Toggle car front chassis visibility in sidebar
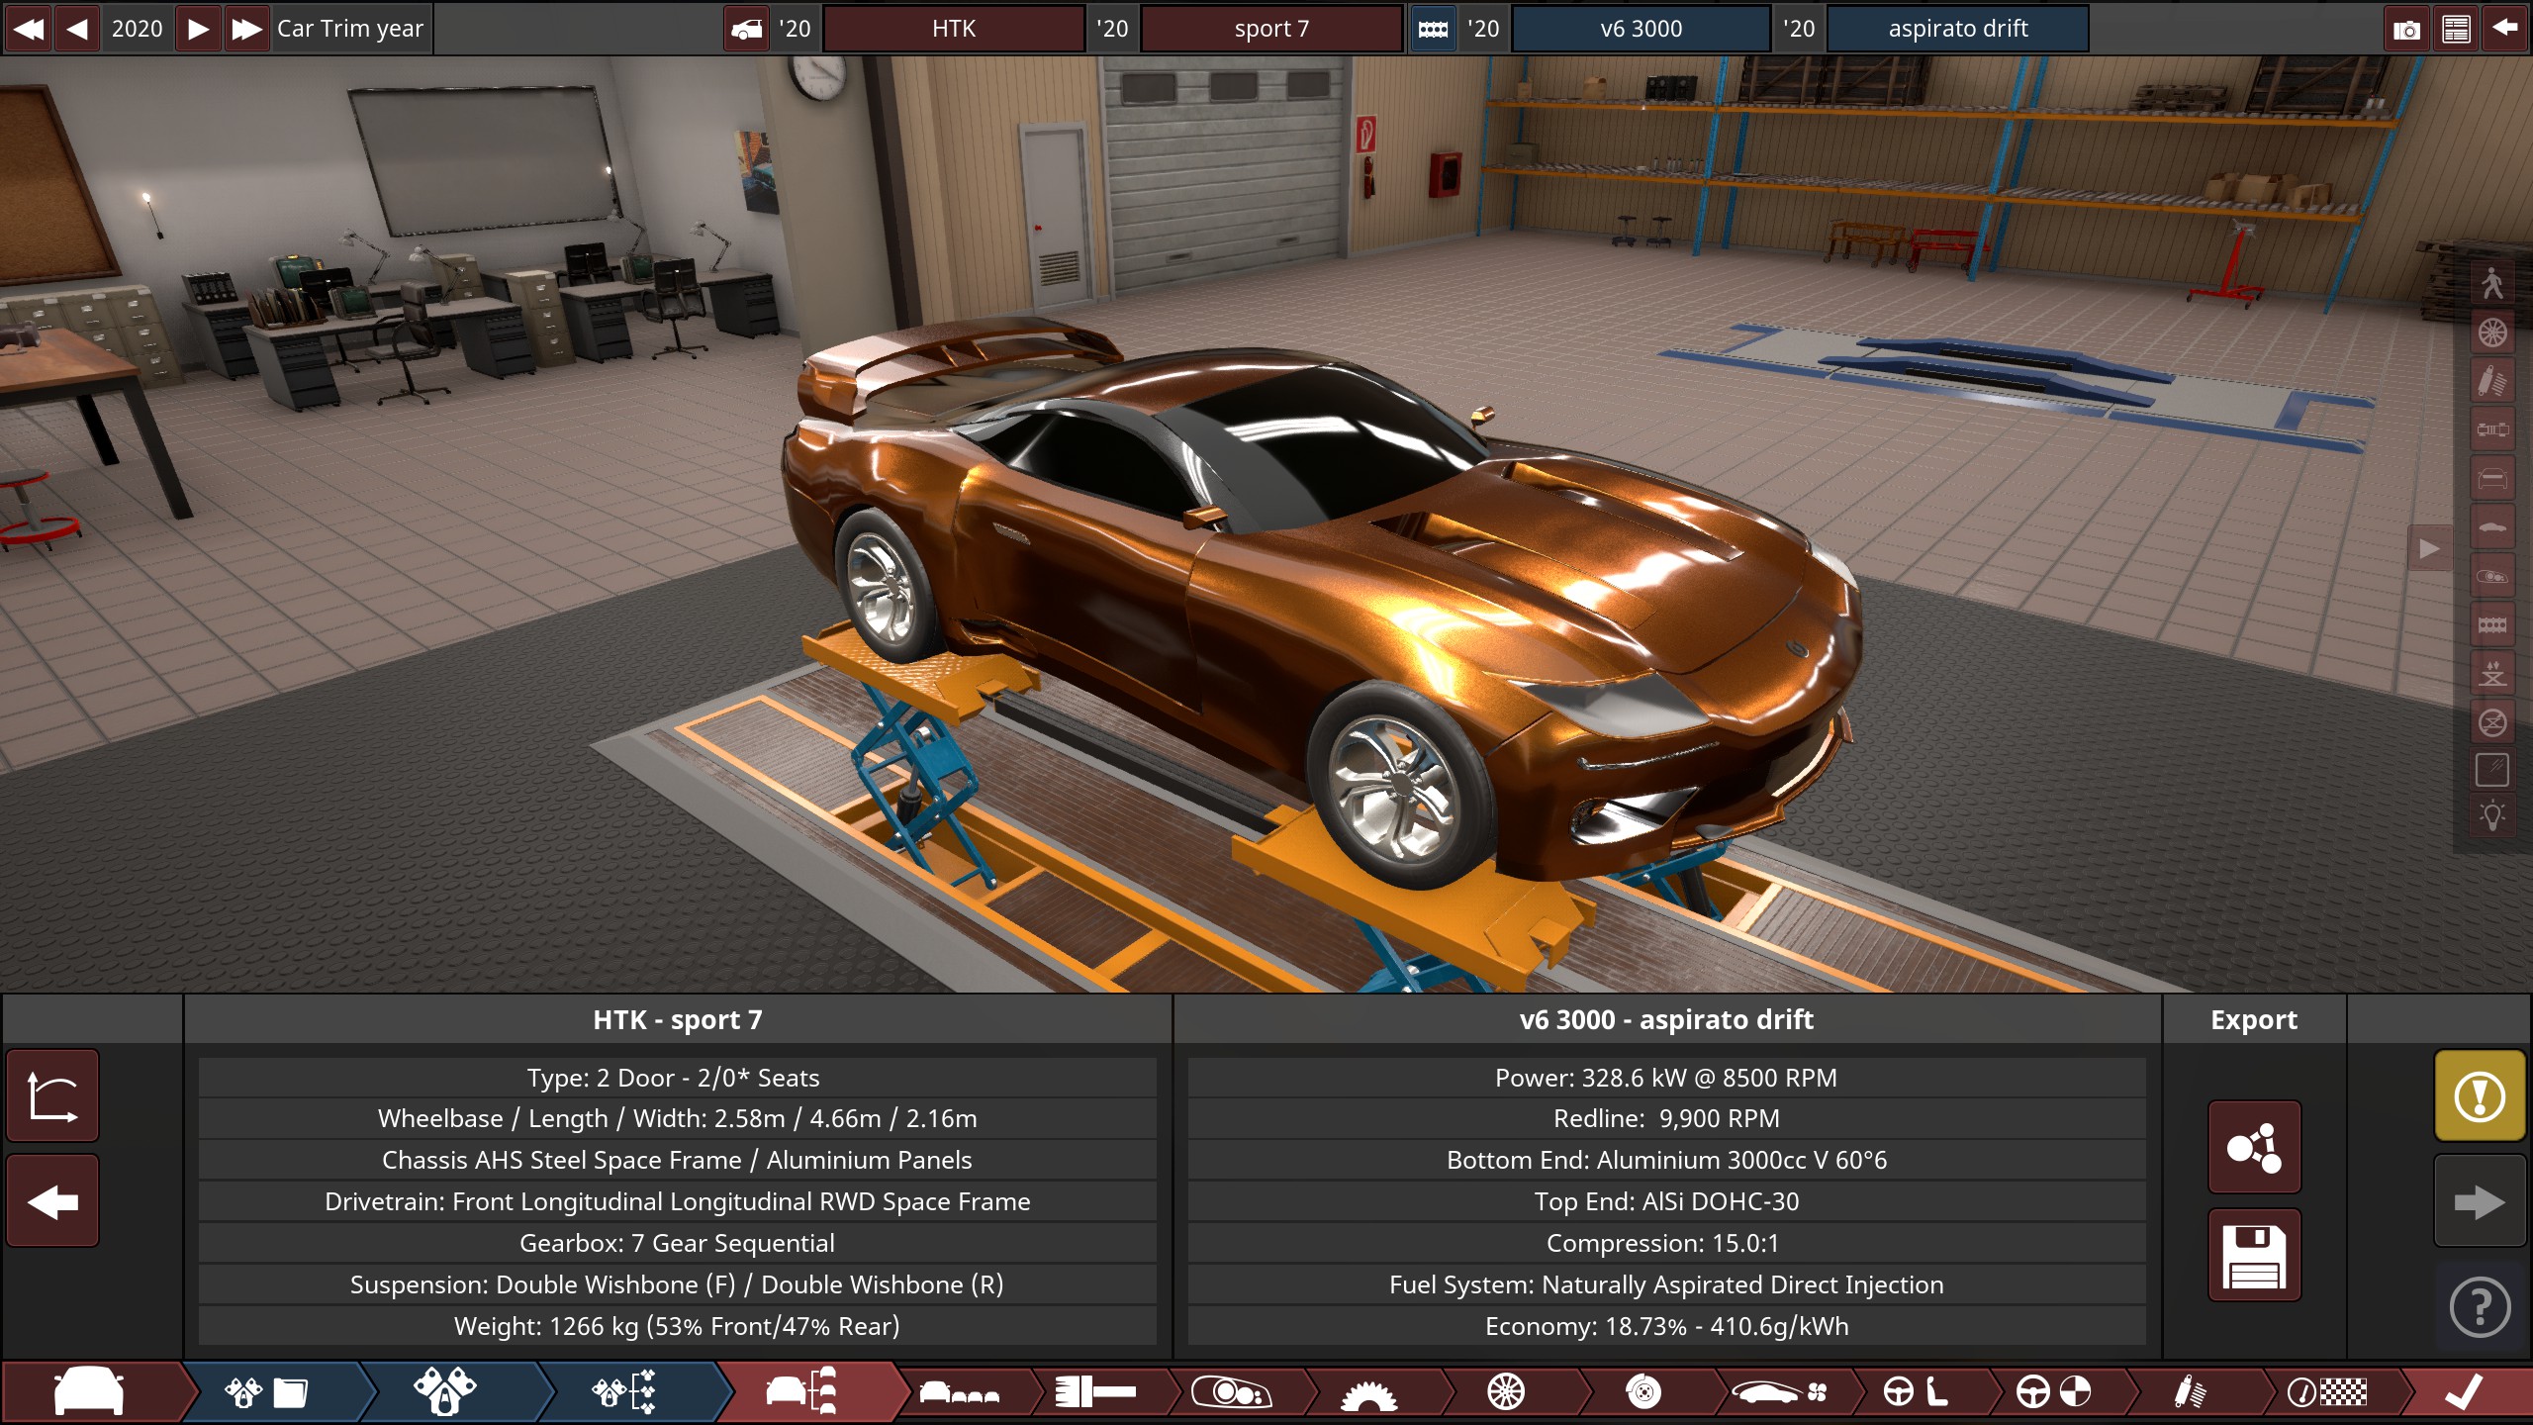This screenshot has width=2533, height=1425. 2492,479
